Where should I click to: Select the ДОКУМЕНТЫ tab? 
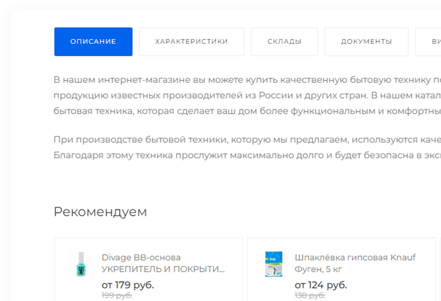tap(366, 41)
